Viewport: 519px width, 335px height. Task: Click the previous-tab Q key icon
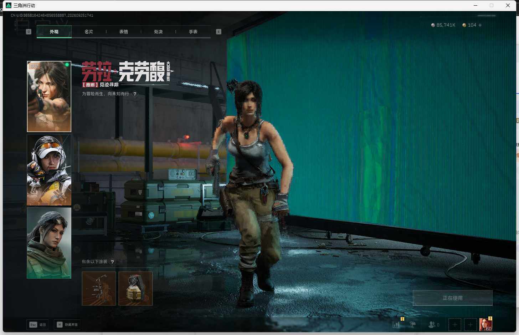29,32
